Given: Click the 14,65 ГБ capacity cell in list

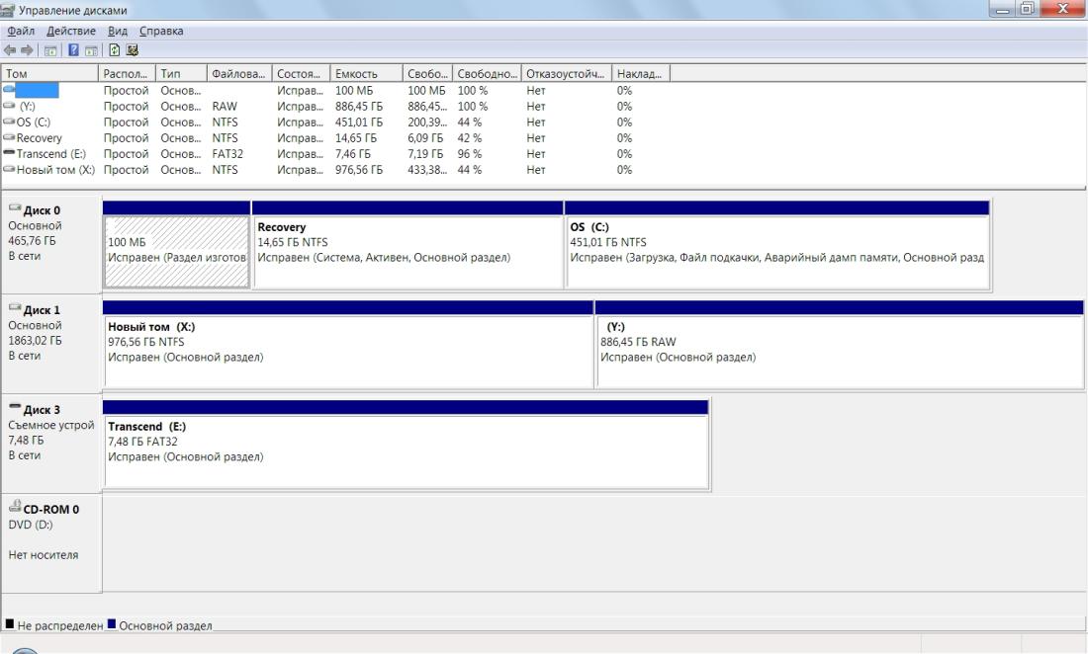Looking at the screenshot, I should (356, 138).
